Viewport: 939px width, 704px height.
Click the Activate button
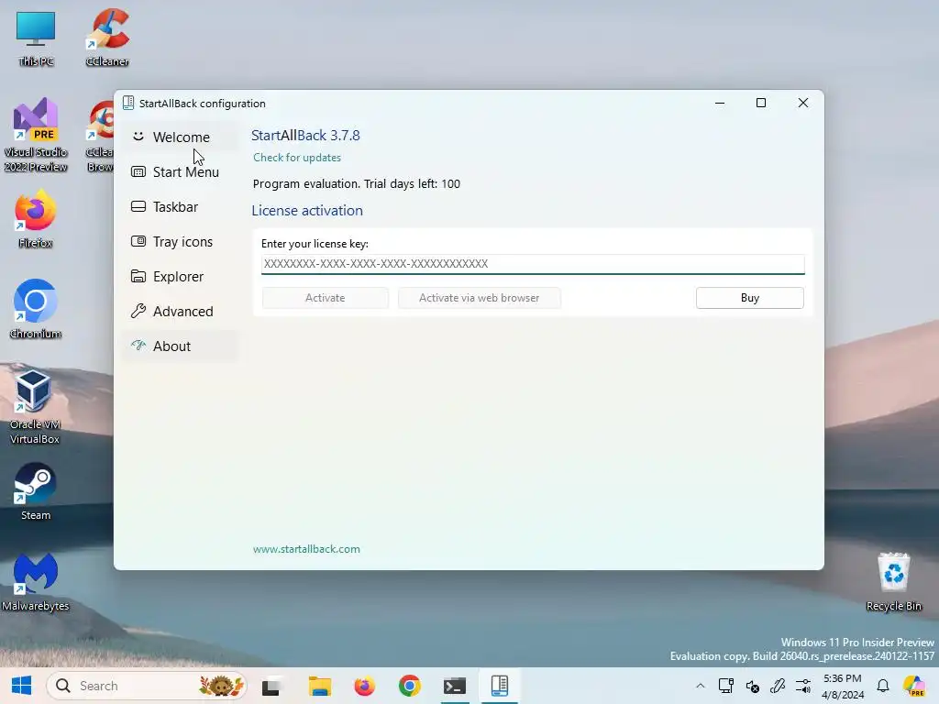click(x=326, y=298)
